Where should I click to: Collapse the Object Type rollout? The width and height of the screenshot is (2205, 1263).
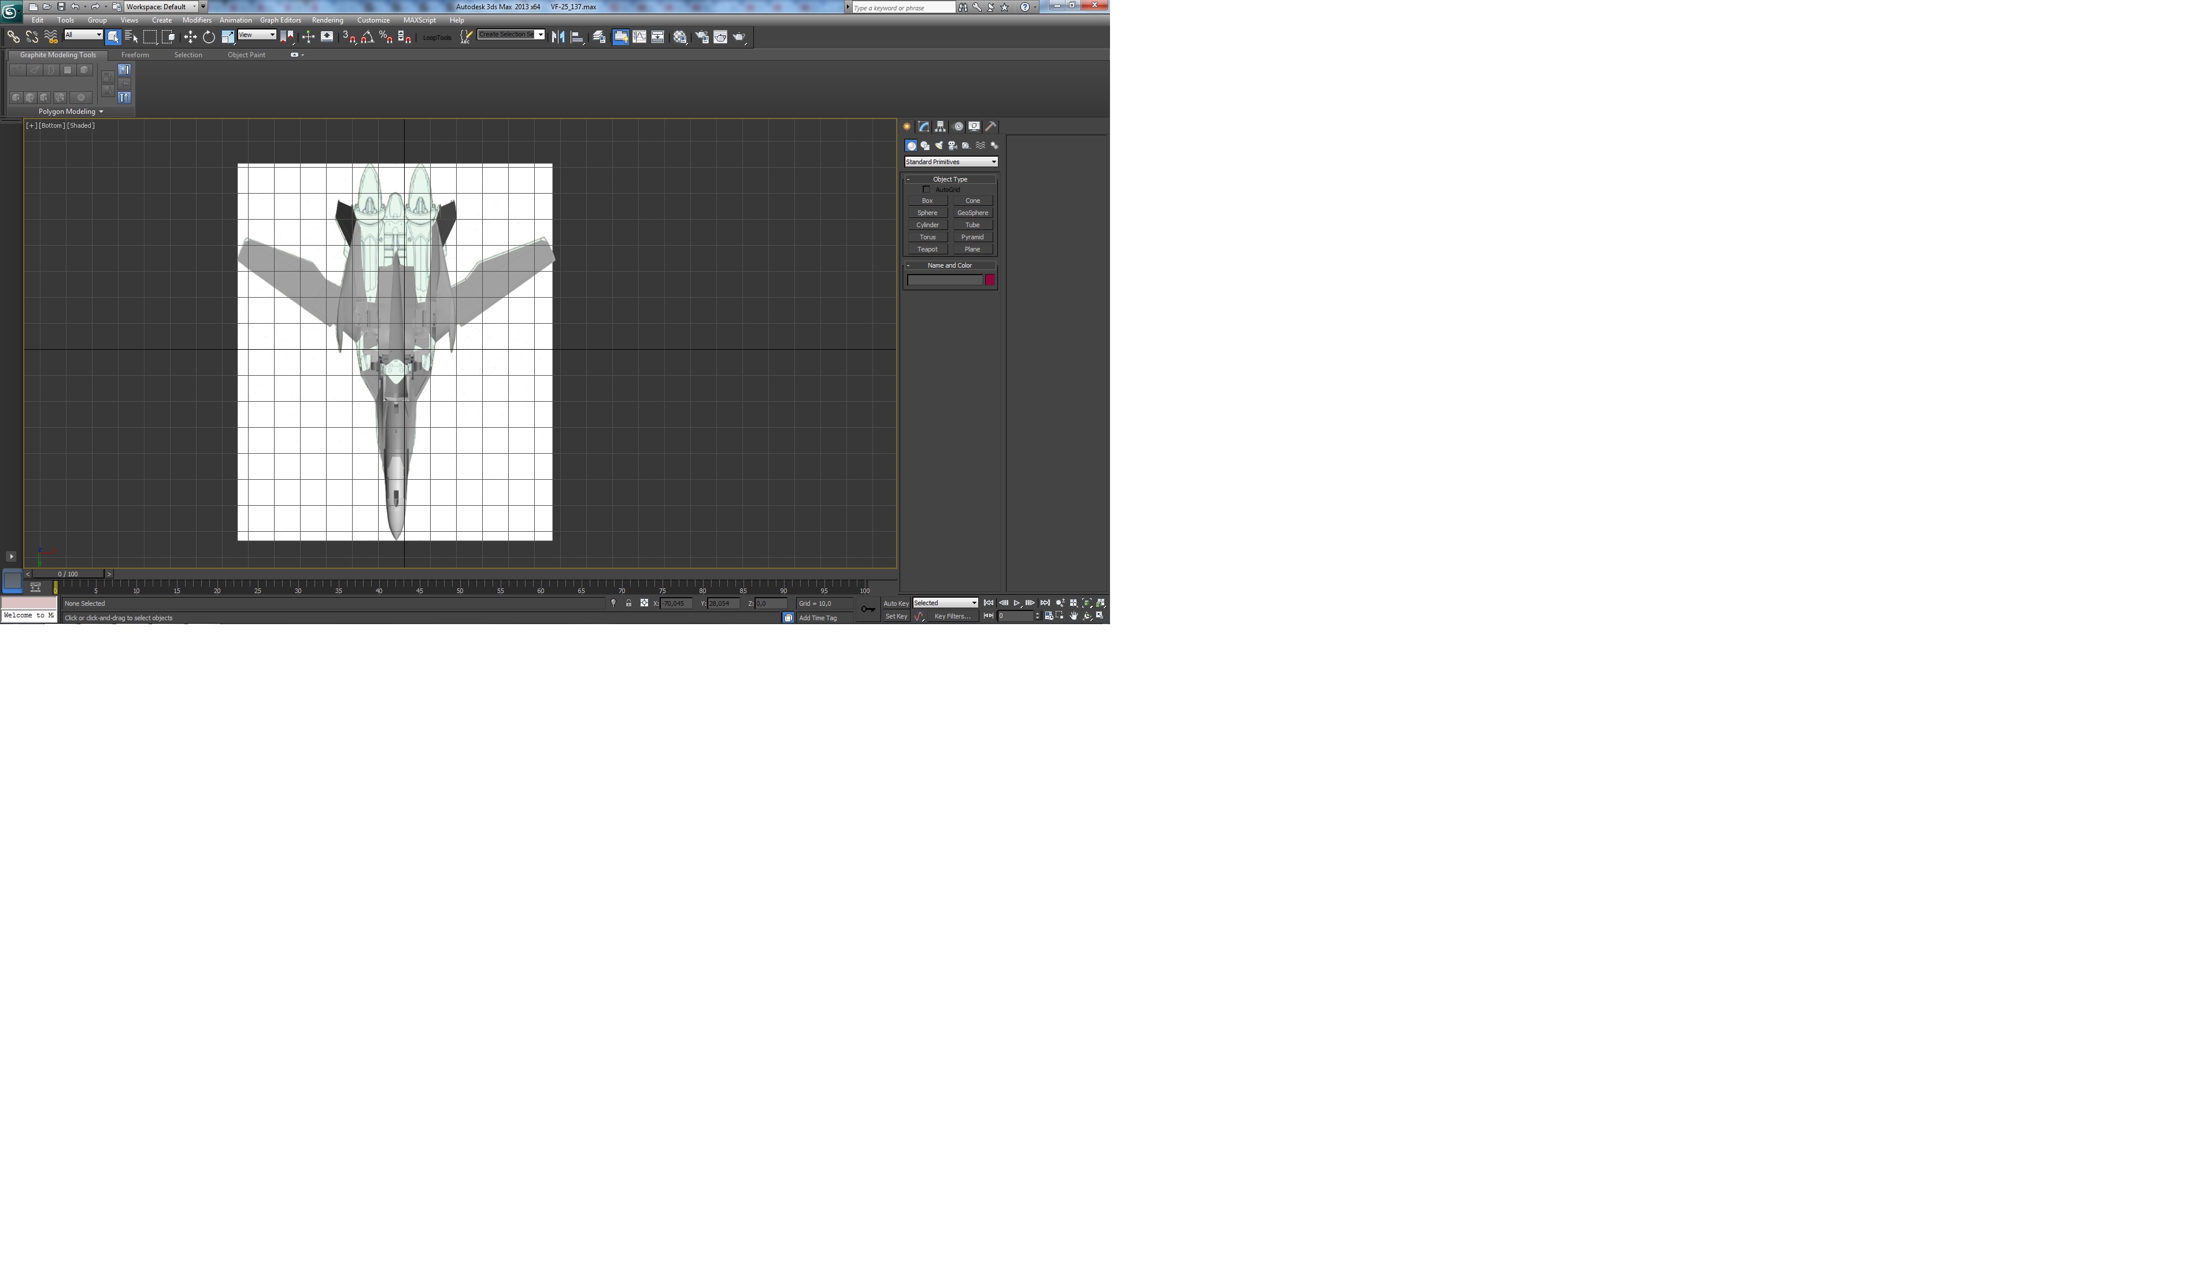pos(950,179)
